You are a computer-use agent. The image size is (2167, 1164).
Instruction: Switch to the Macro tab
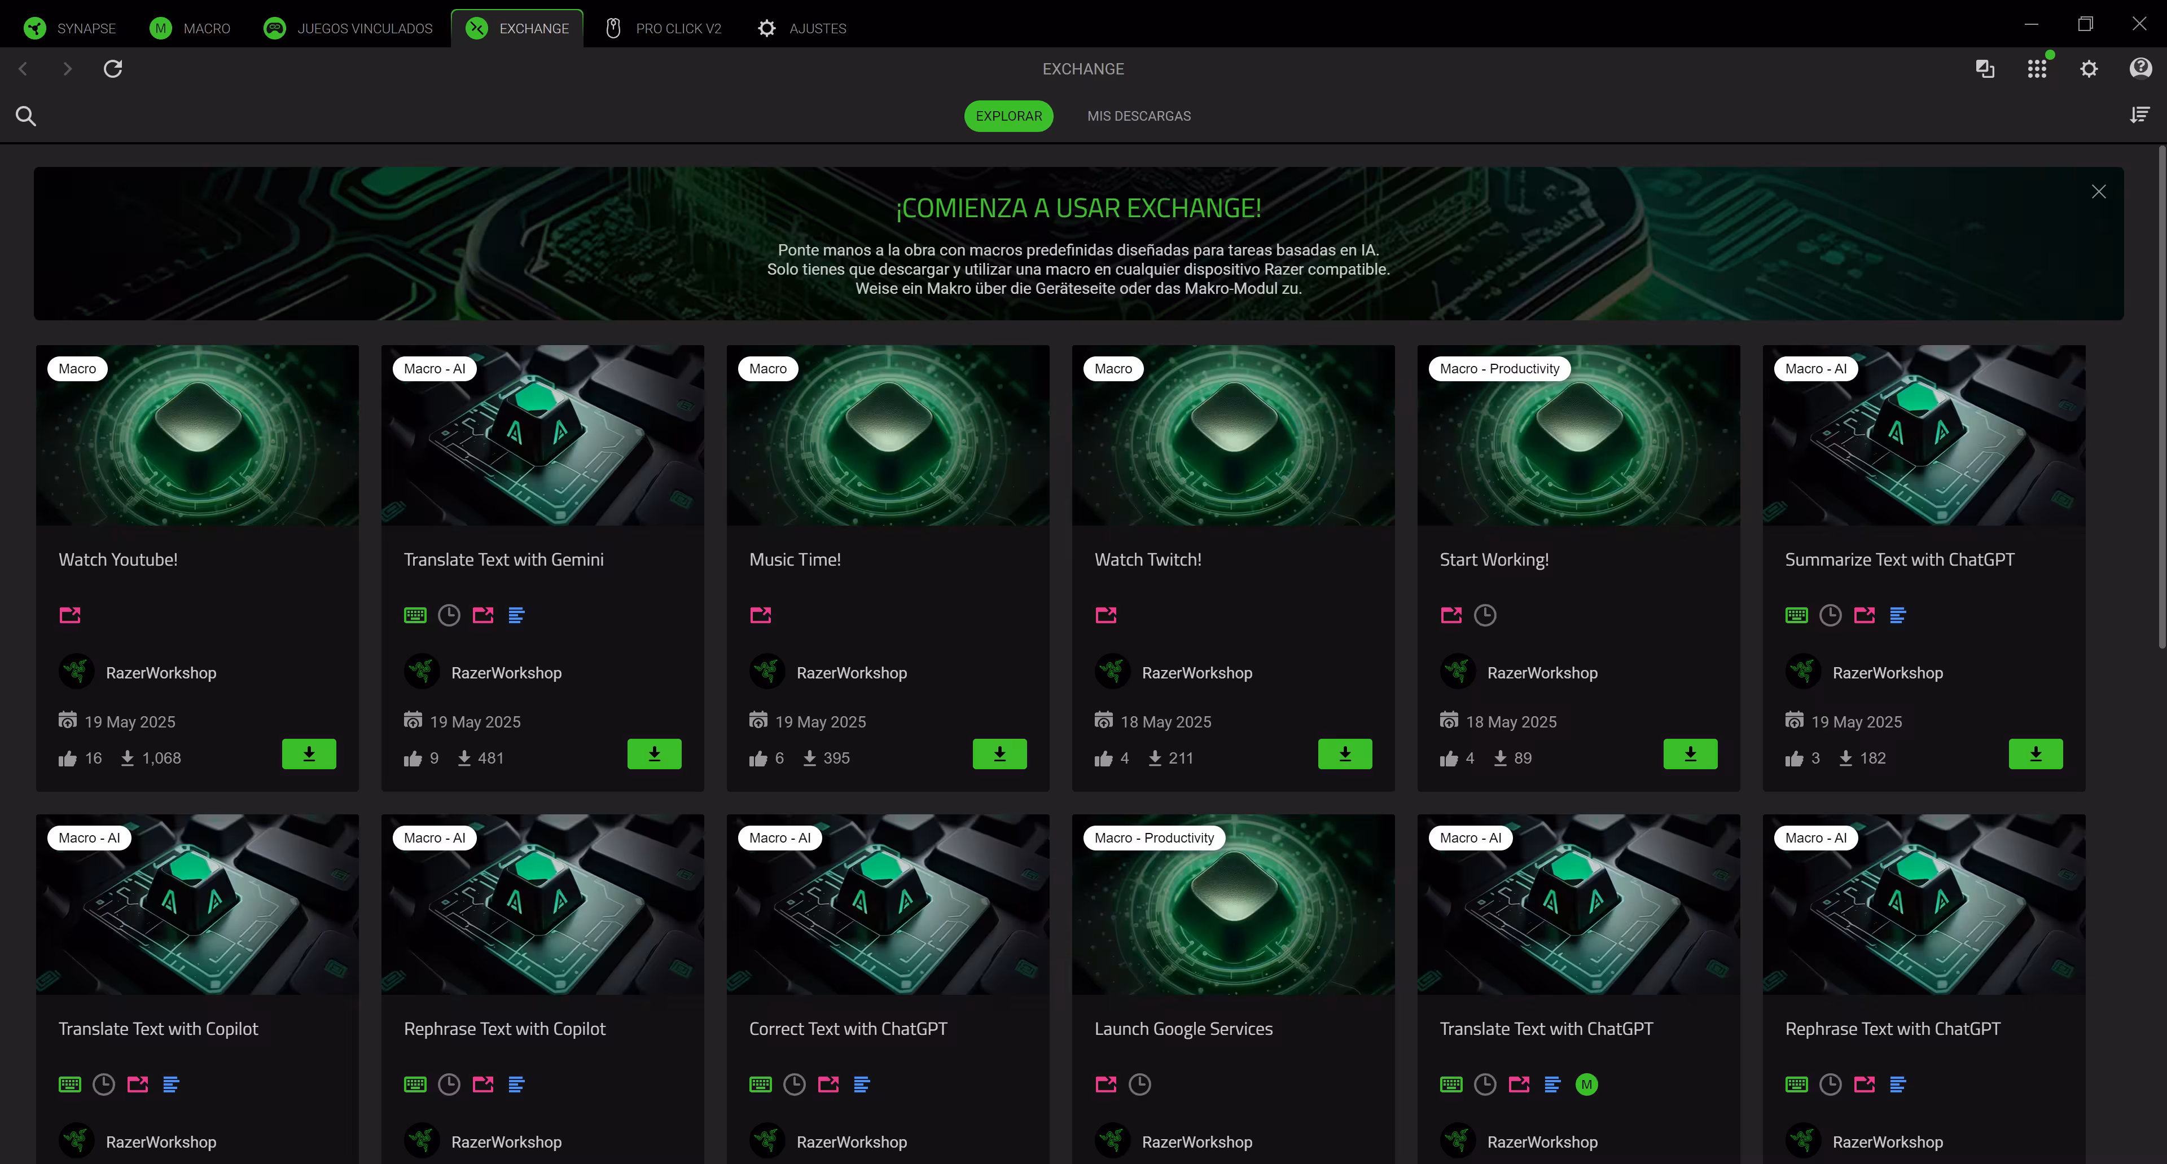point(190,28)
